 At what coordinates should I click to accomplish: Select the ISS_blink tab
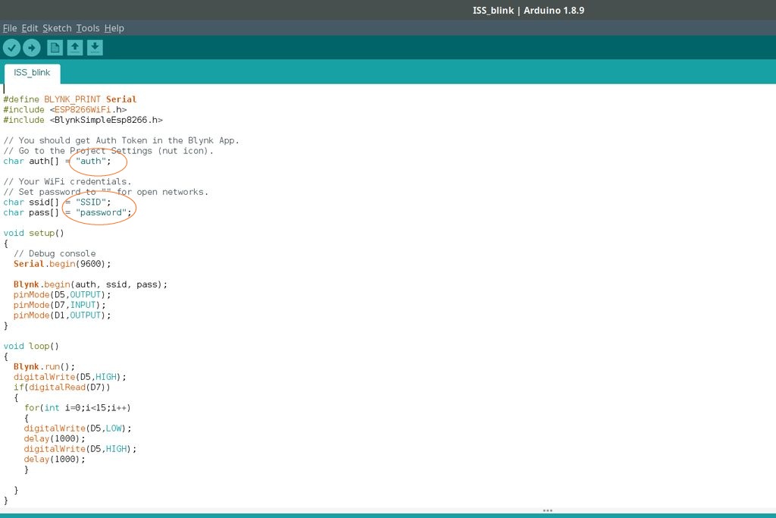pyautogui.click(x=32, y=73)
